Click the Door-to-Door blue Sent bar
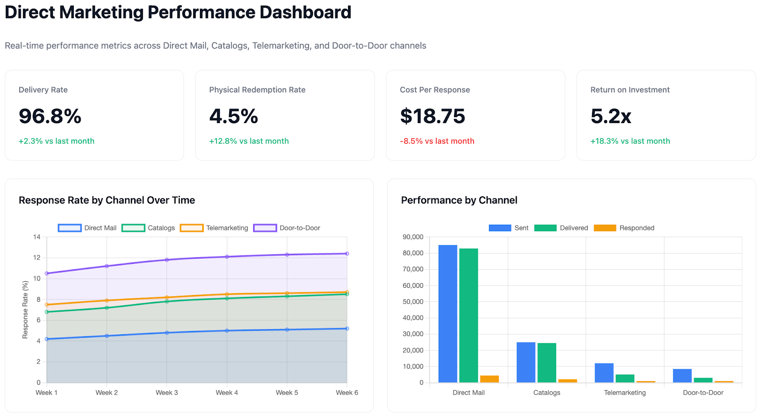The height and width of the screenshot is (420, 767). coord(682,375)
